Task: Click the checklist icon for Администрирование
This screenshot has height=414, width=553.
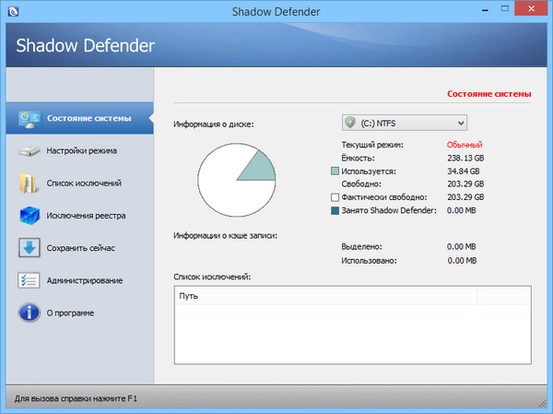Action: pos(29,280)
